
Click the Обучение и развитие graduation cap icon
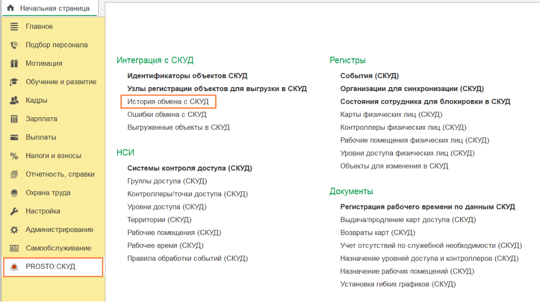coord(14,82)
